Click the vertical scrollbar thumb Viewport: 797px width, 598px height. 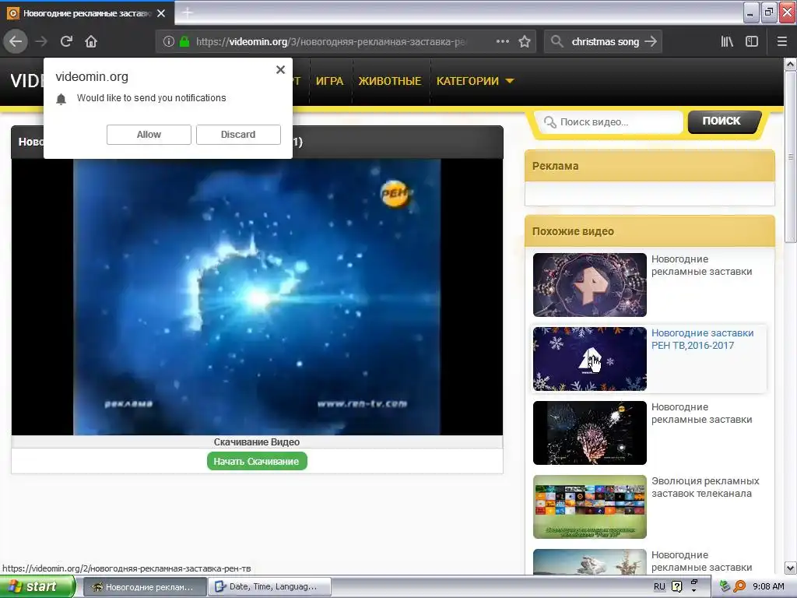click(x=791, y=157)
